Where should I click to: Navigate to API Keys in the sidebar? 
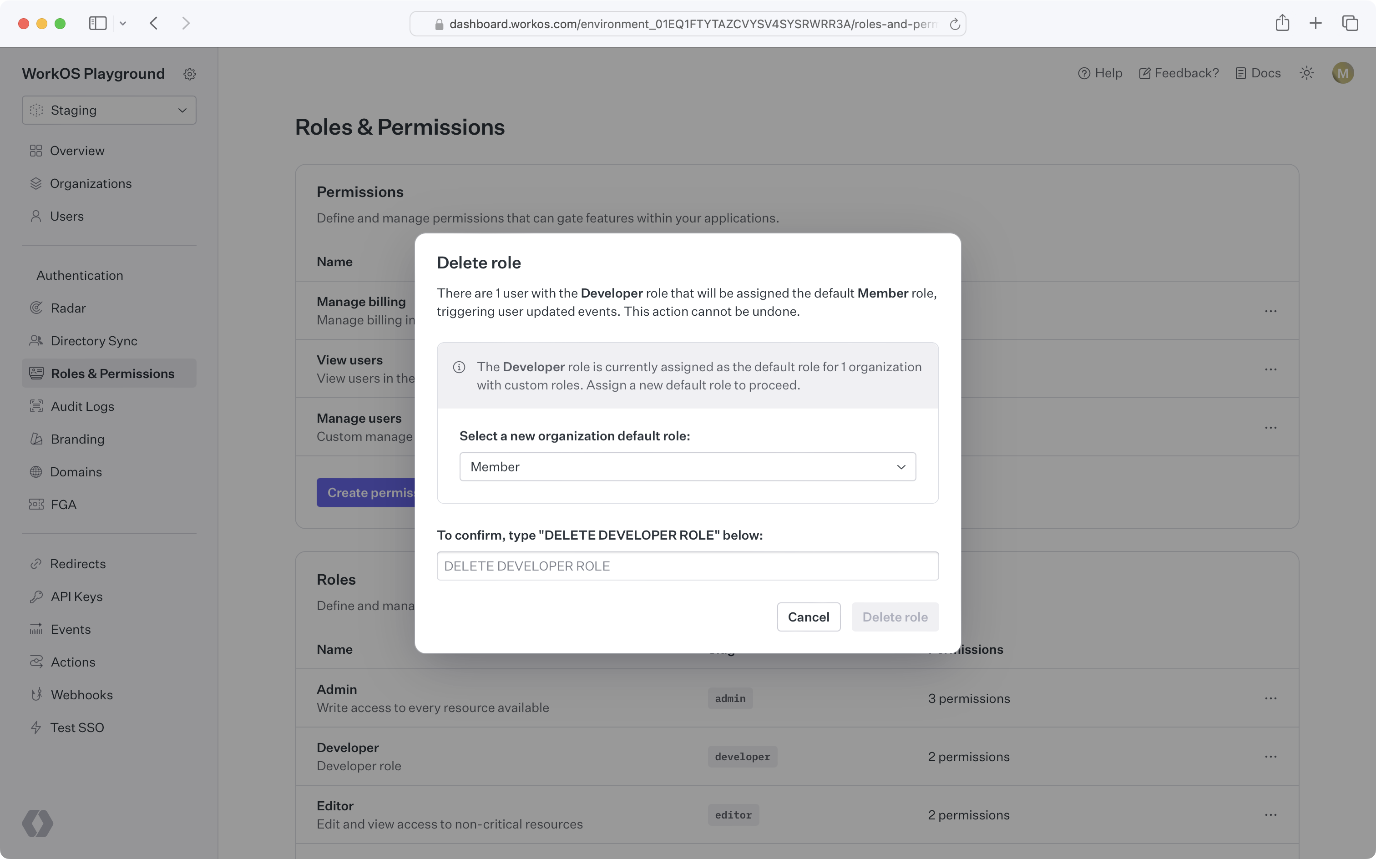(x=77, y=596)
